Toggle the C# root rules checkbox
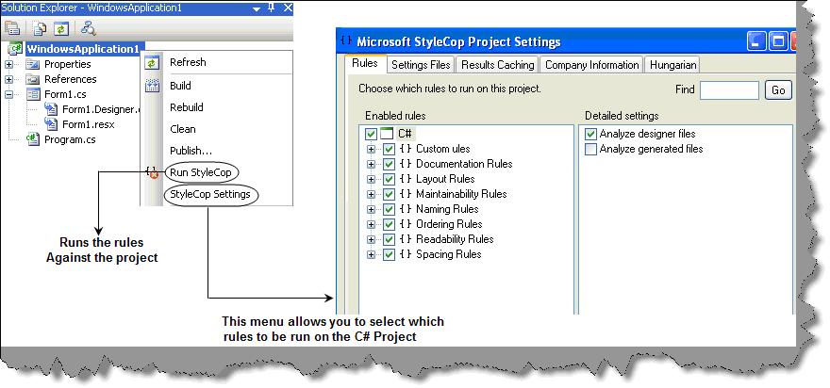830x388 pixels. (x=371, y=135)
